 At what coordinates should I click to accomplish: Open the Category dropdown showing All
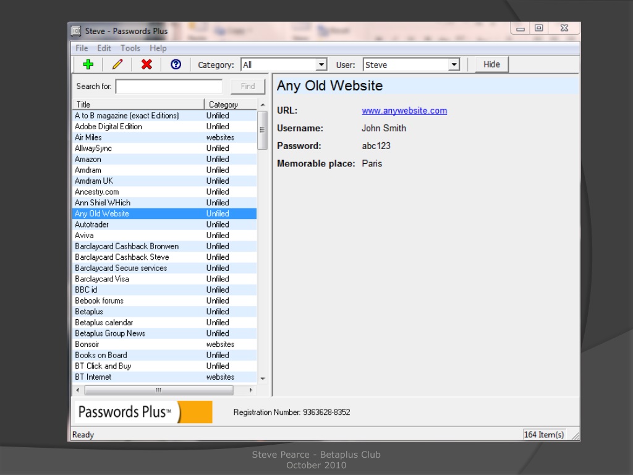pos(283,64)
